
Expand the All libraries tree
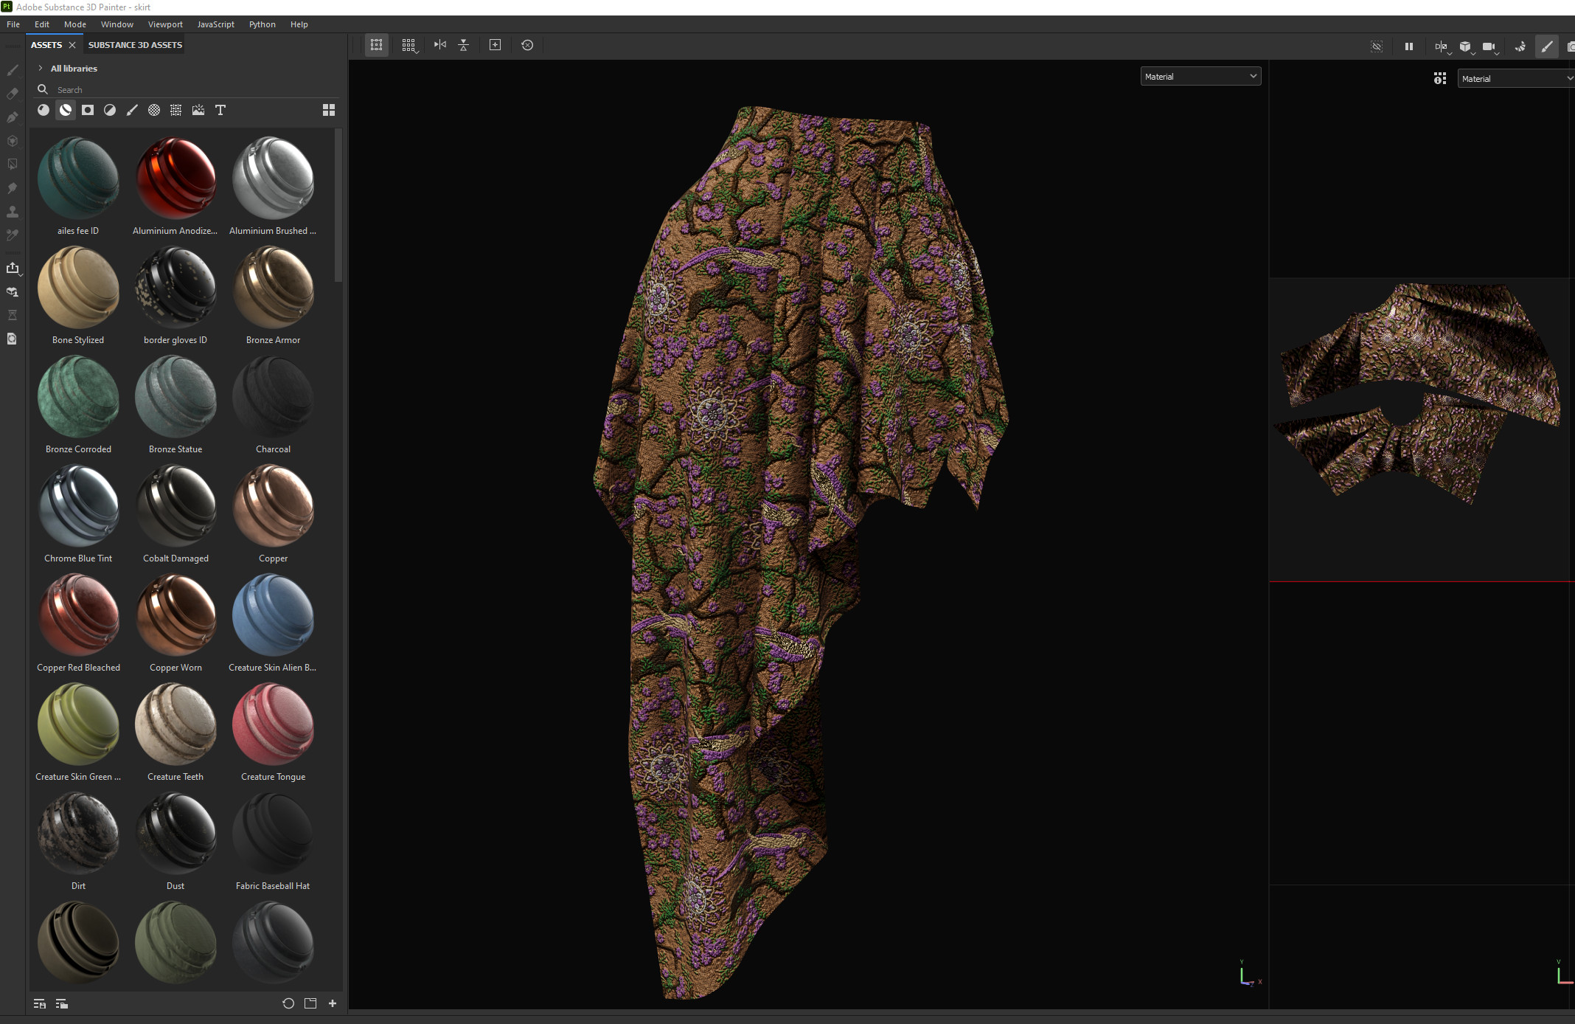click(x=41, y=68)
